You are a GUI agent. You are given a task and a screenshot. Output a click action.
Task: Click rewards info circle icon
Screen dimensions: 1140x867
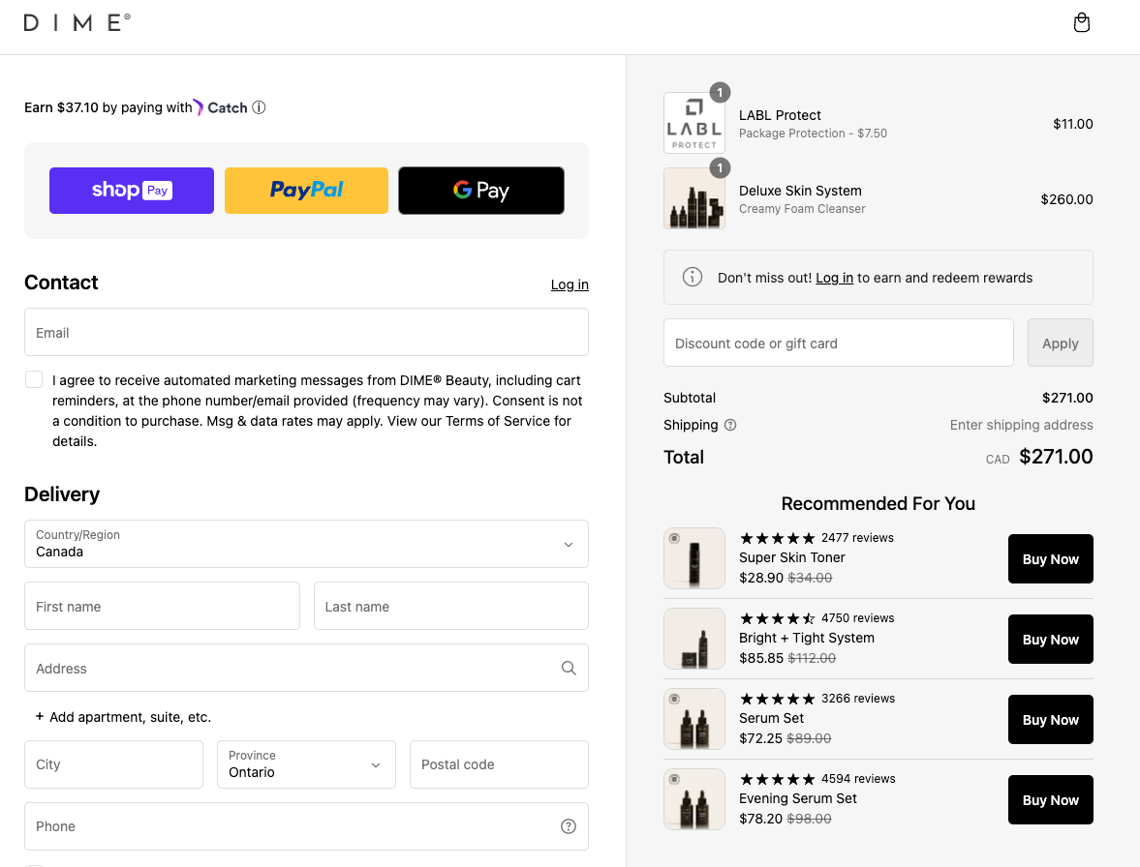(693, 277)
